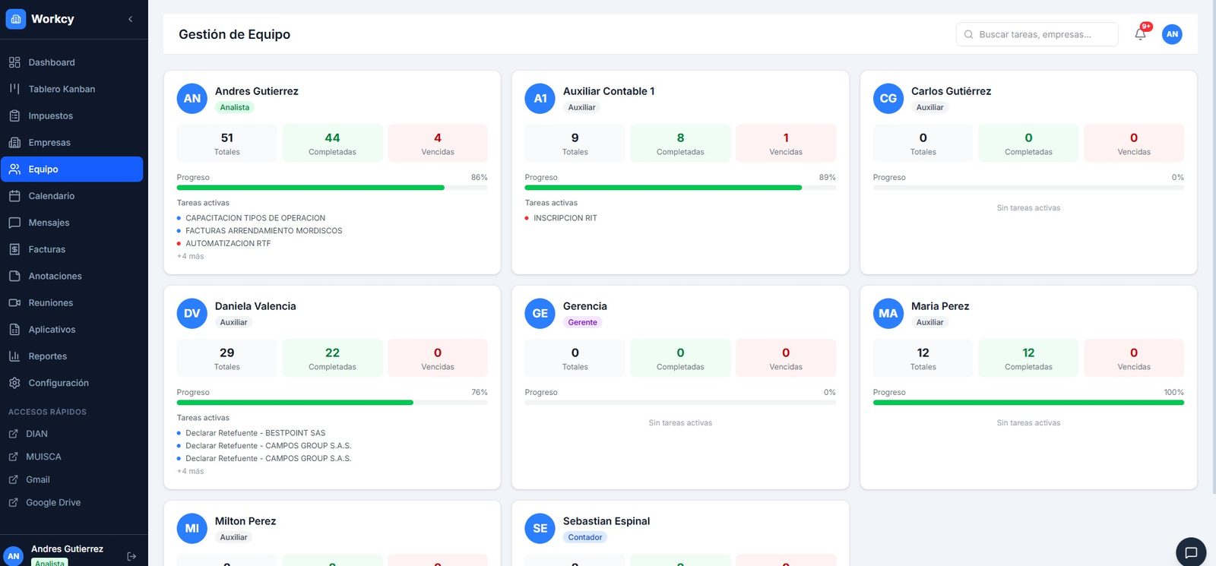Open the Tablero Kanban icon
This screenshot has width=1216, height=566.
pyautogui.click(x=14, y=89)
